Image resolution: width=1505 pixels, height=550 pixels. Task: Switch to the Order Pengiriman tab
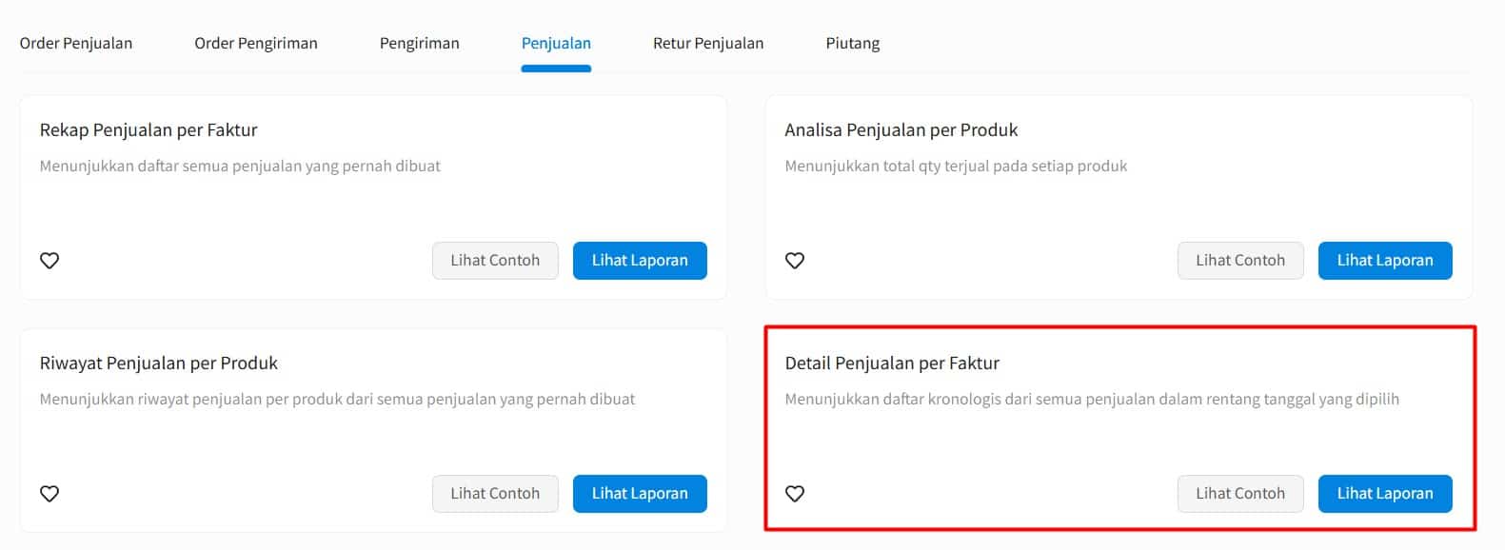(256, 44)
